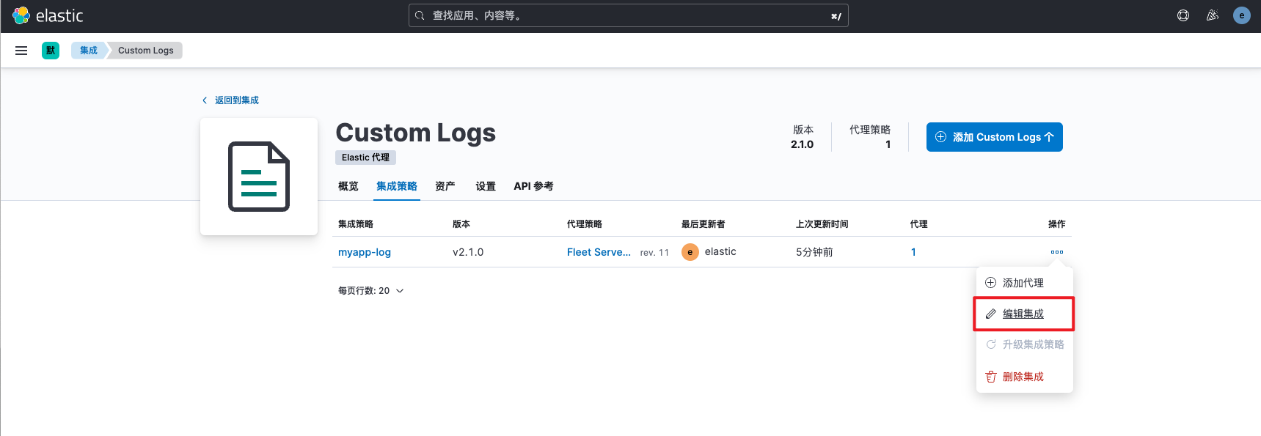Click the green default space avatar
The image size is (1261, 436).
[51, 51]
